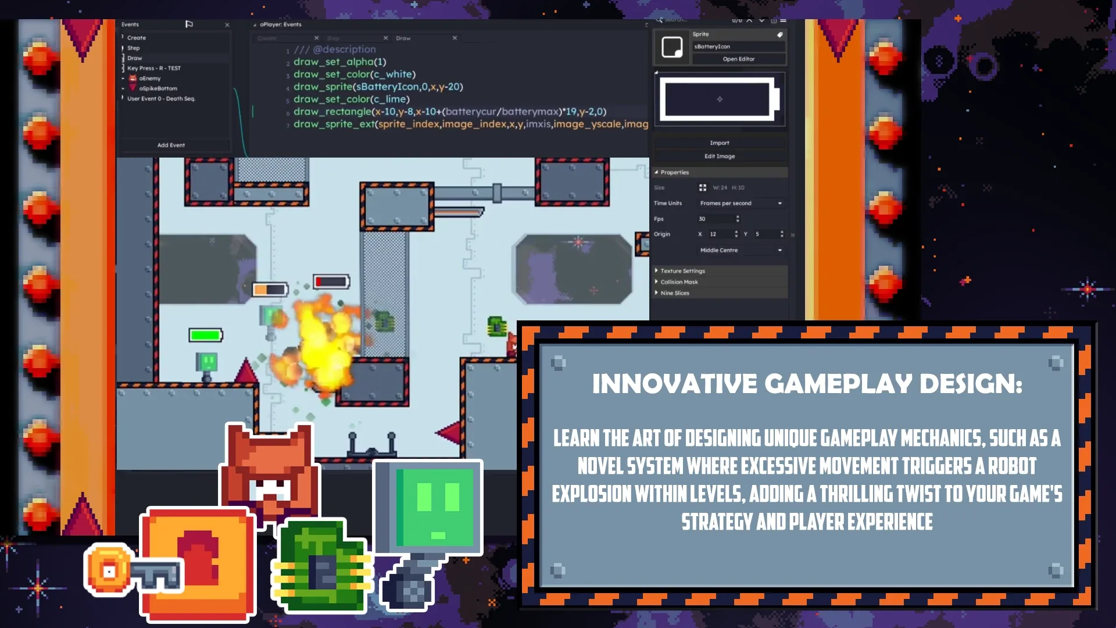Screen dimensions: 1116x628
Task: Click the Open Editor button
Action: [738, 59]
